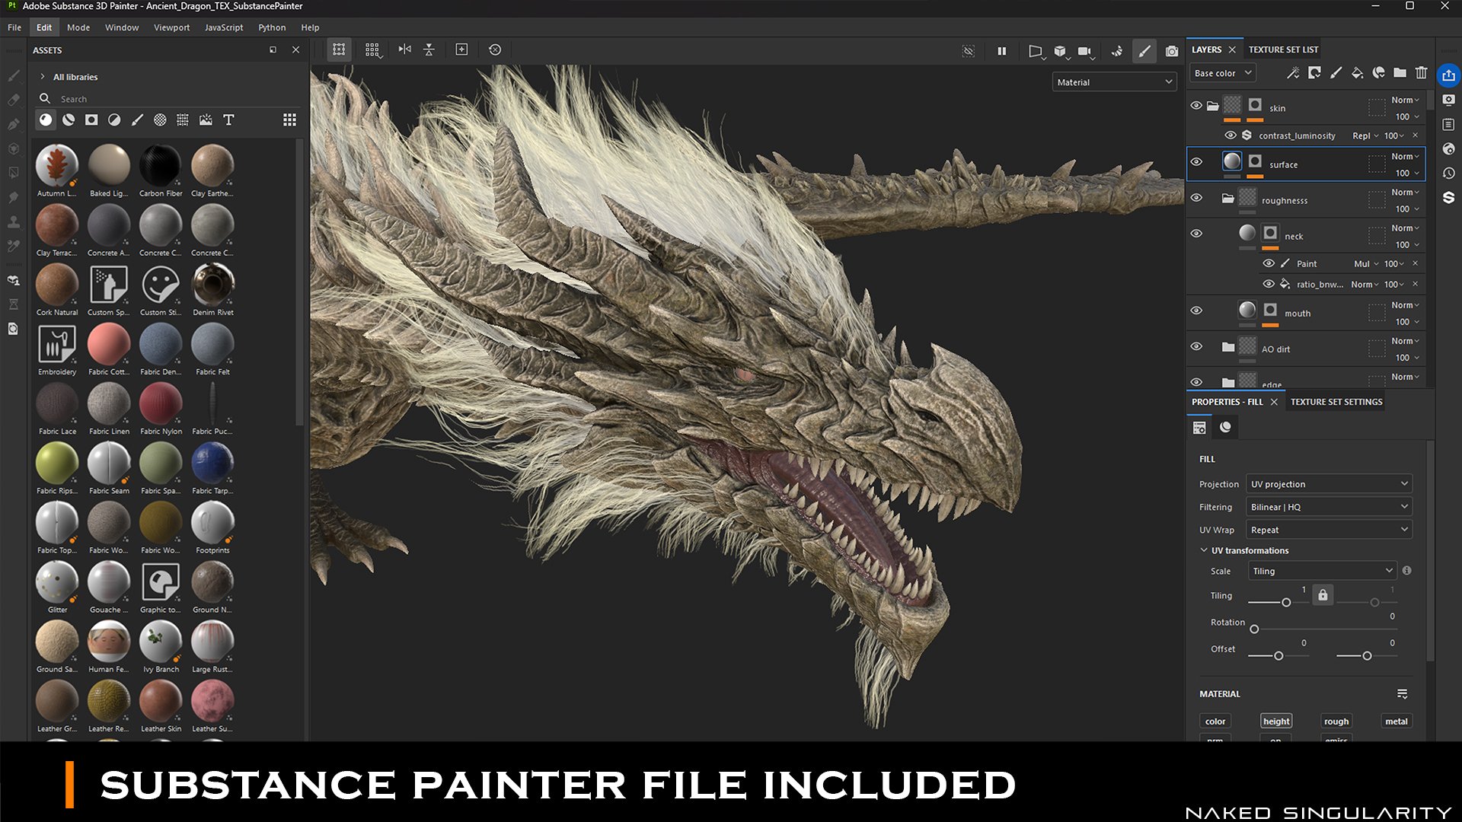1462x822 pixels.
Task: Enable the height channel in Material section
Action: coord(1275,721)
